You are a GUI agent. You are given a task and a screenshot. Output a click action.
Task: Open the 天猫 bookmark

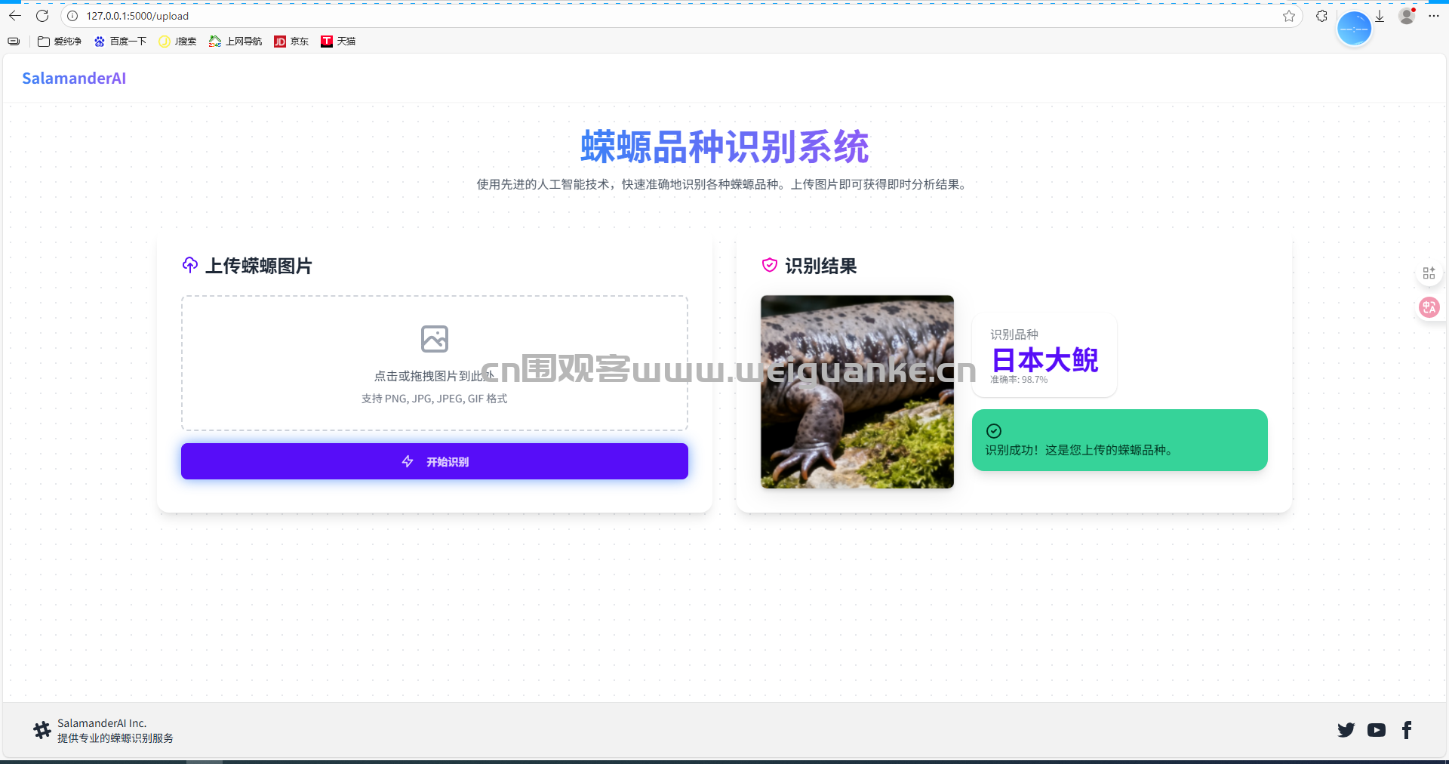[x=338, y=42]
